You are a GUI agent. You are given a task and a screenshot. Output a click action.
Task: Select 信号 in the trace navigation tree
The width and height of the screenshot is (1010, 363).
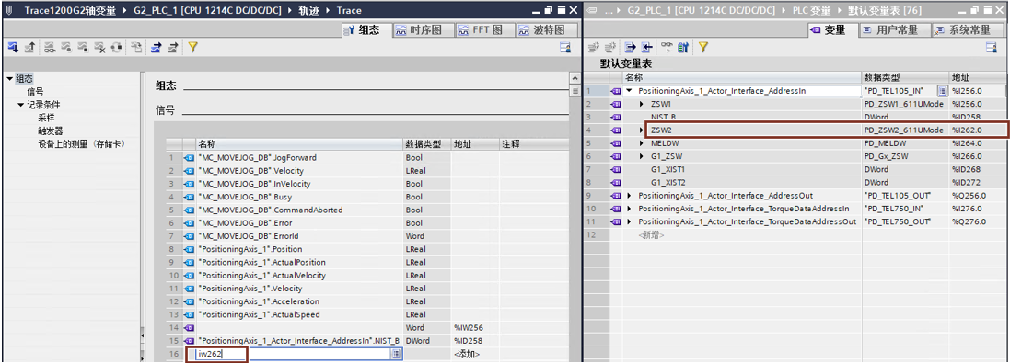(35, 92)
